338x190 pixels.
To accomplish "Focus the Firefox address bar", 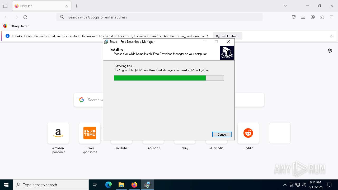I will point(159,17).
